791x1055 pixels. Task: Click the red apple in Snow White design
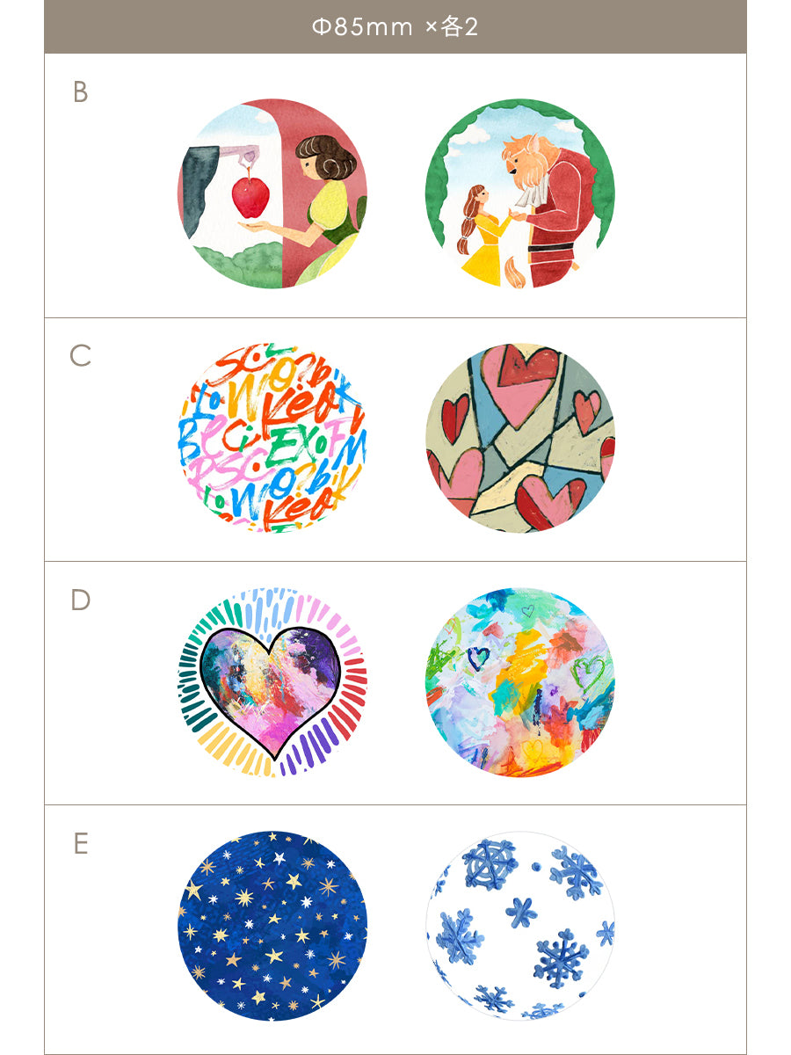point(251,196)
